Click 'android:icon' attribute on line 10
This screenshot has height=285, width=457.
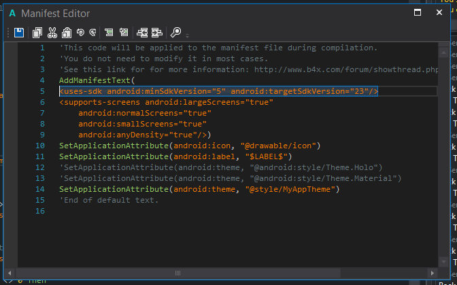(202, 146)
